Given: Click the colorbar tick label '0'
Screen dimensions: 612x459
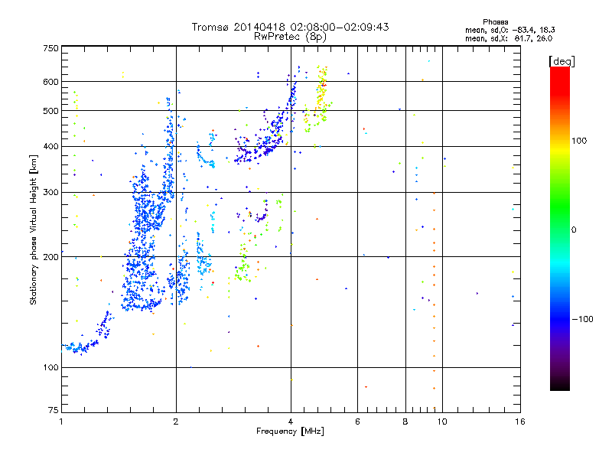Looking at the screenshot, I should click(573, 230).
